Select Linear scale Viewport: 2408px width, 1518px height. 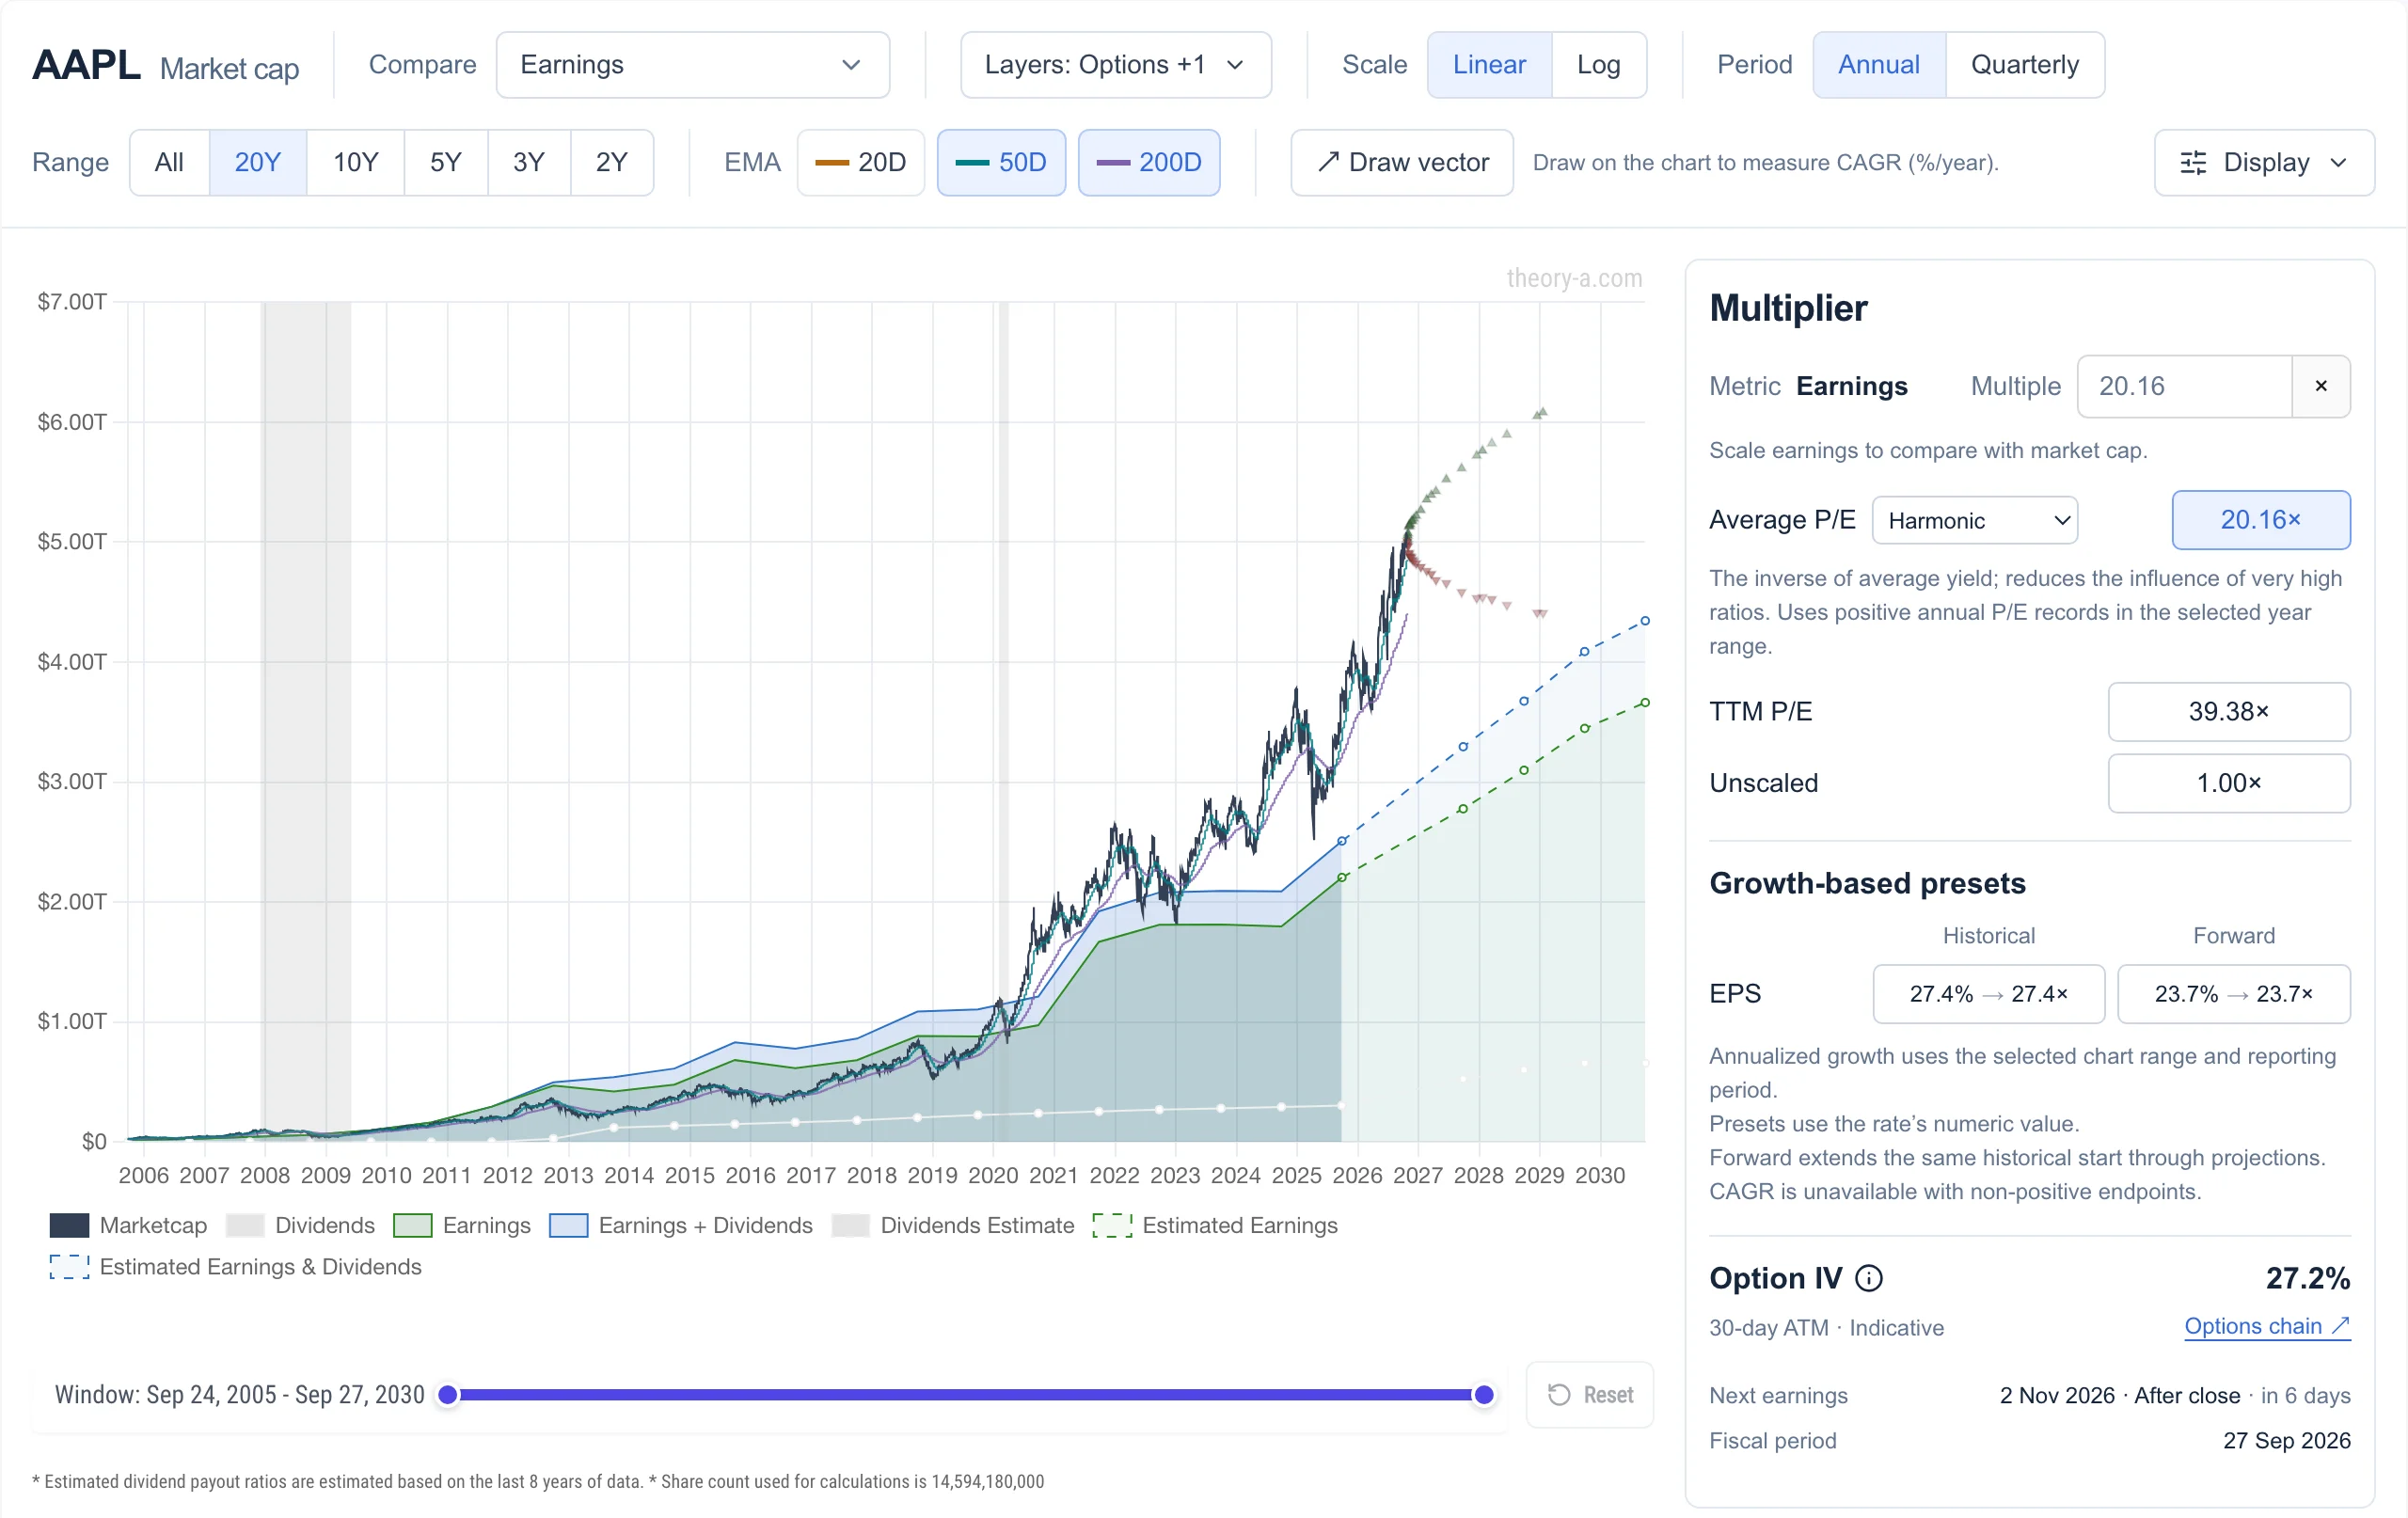(1489, 65)
